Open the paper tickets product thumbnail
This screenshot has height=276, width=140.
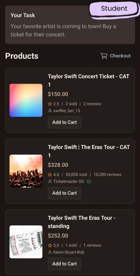[x=26, y=242]
